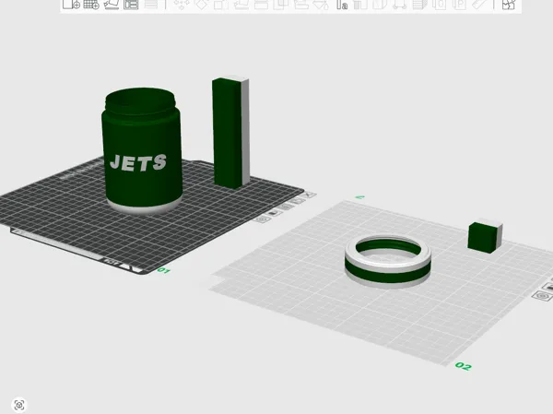Click the Auto orient toolbar icon
553x414 pixels.
(112, 5)
